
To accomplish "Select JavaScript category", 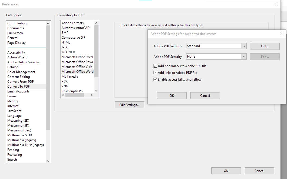I will [14, 111].
